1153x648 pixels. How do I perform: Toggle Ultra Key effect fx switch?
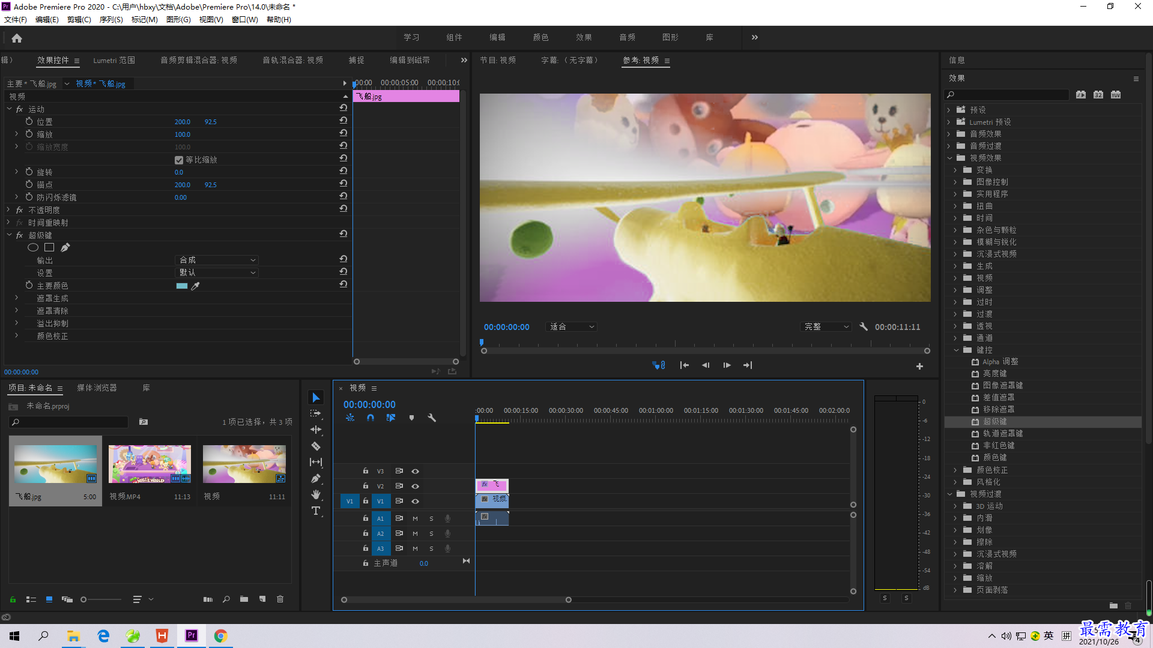point(19,235)
